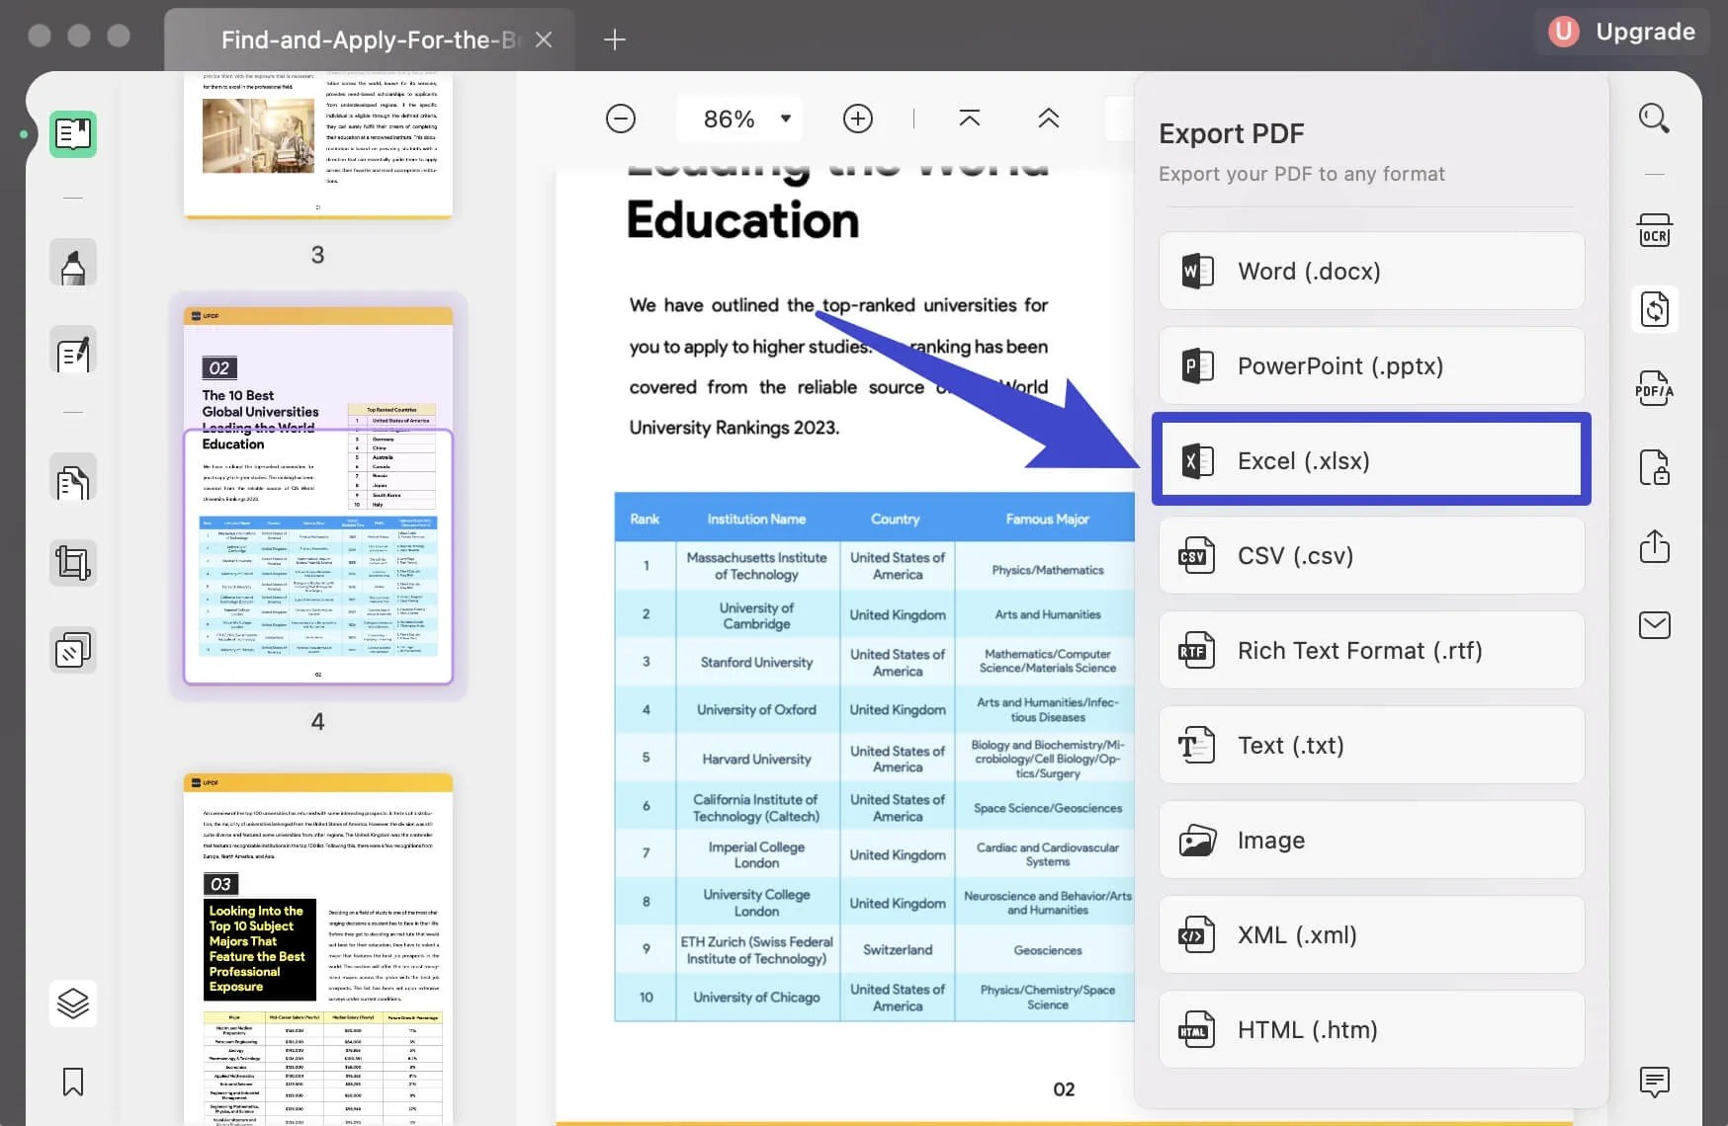Open the PDF editing tool
Viewport: 1728px width, 1126px height.
click(72, 351)
